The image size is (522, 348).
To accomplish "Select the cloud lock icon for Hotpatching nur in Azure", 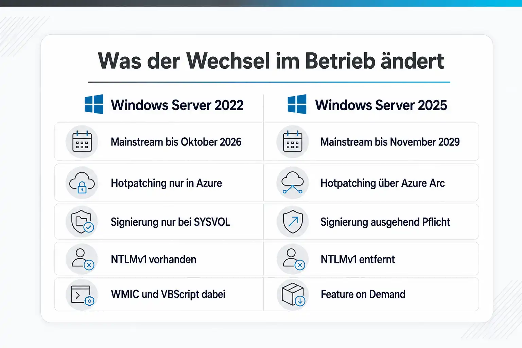I will (x=82, y=183).
